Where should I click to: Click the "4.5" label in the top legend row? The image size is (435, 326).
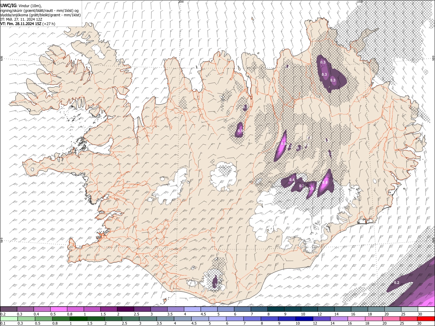(x=203, y=314)
